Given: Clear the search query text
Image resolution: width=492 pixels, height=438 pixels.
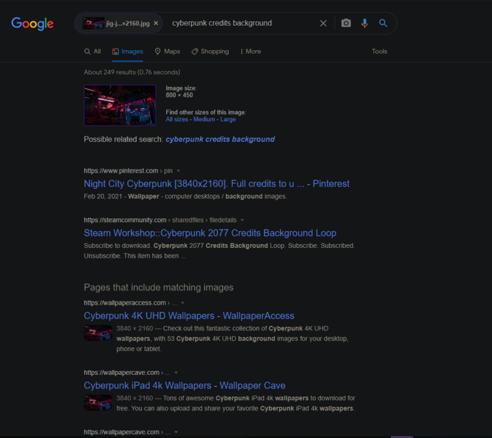Looking at the screenshot, I should click(x=323, y=23).
